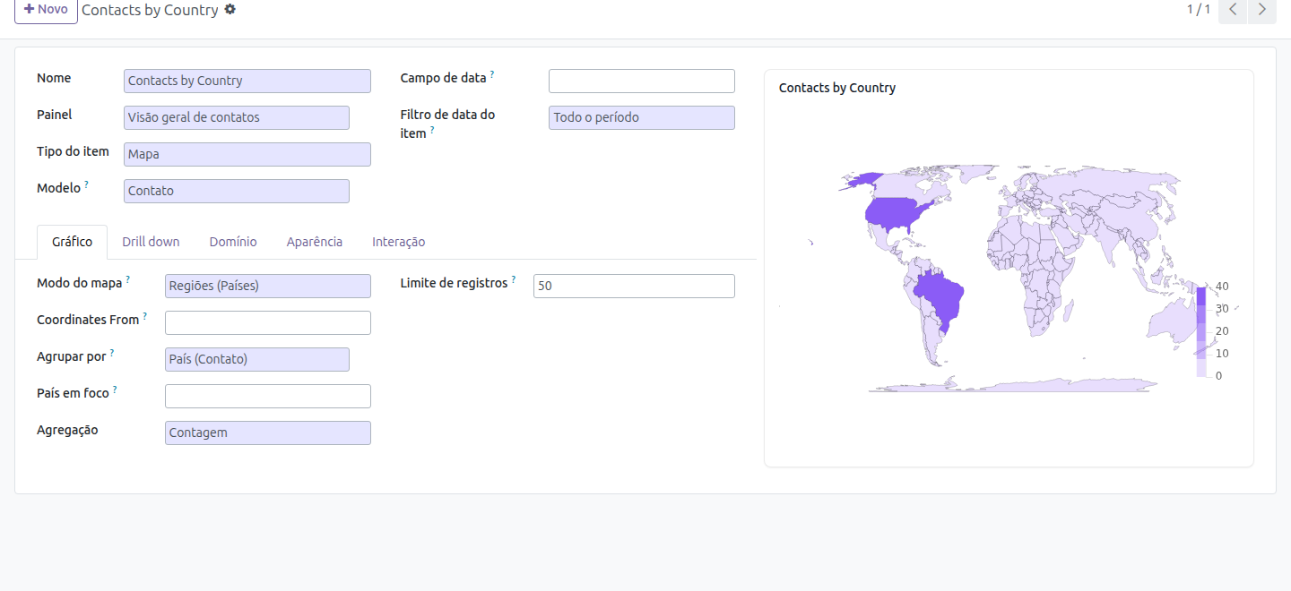Show help tooltip for Agrupar por
Screen dimensions: 1291x591
click(x=112, y=353)
